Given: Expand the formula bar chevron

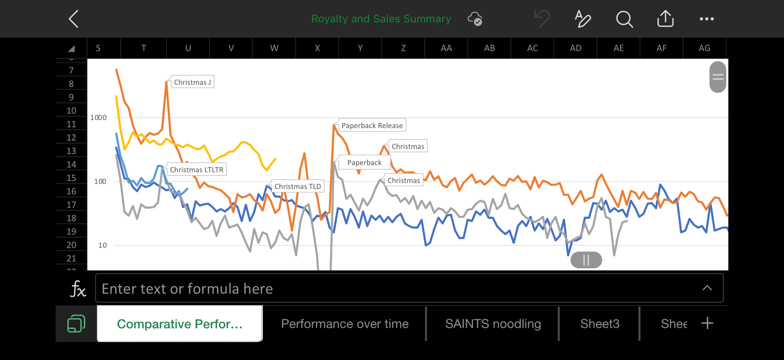Looking at the screenshot, I should coord(707,288).
